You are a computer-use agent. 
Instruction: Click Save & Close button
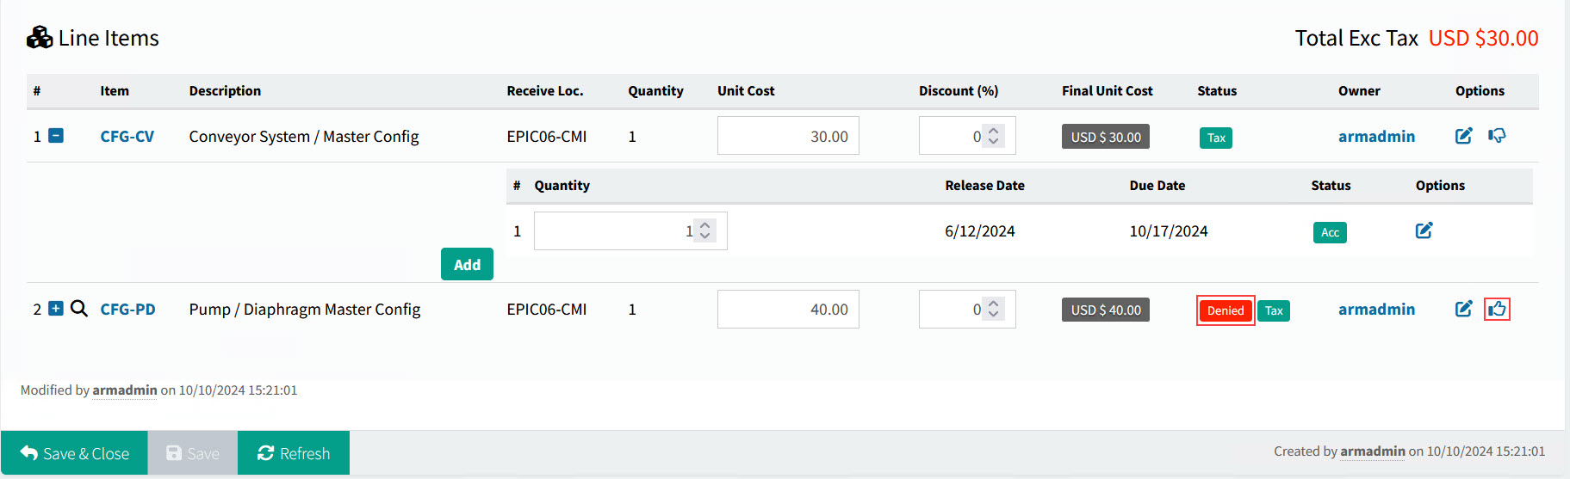pyautogui.click(x=74, y=453)
